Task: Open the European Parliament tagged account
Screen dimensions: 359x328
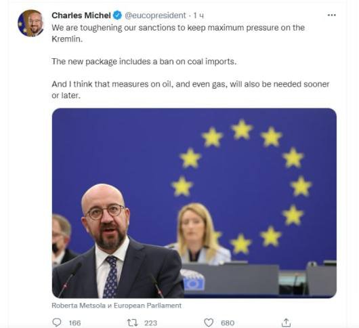Action: (x=148, y=306)
